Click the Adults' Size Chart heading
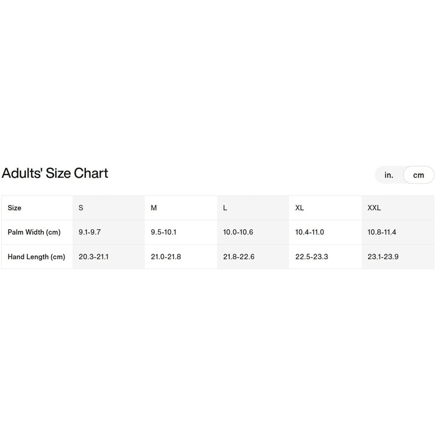Screen dimensions: 435x435 [x=55, y=173]
